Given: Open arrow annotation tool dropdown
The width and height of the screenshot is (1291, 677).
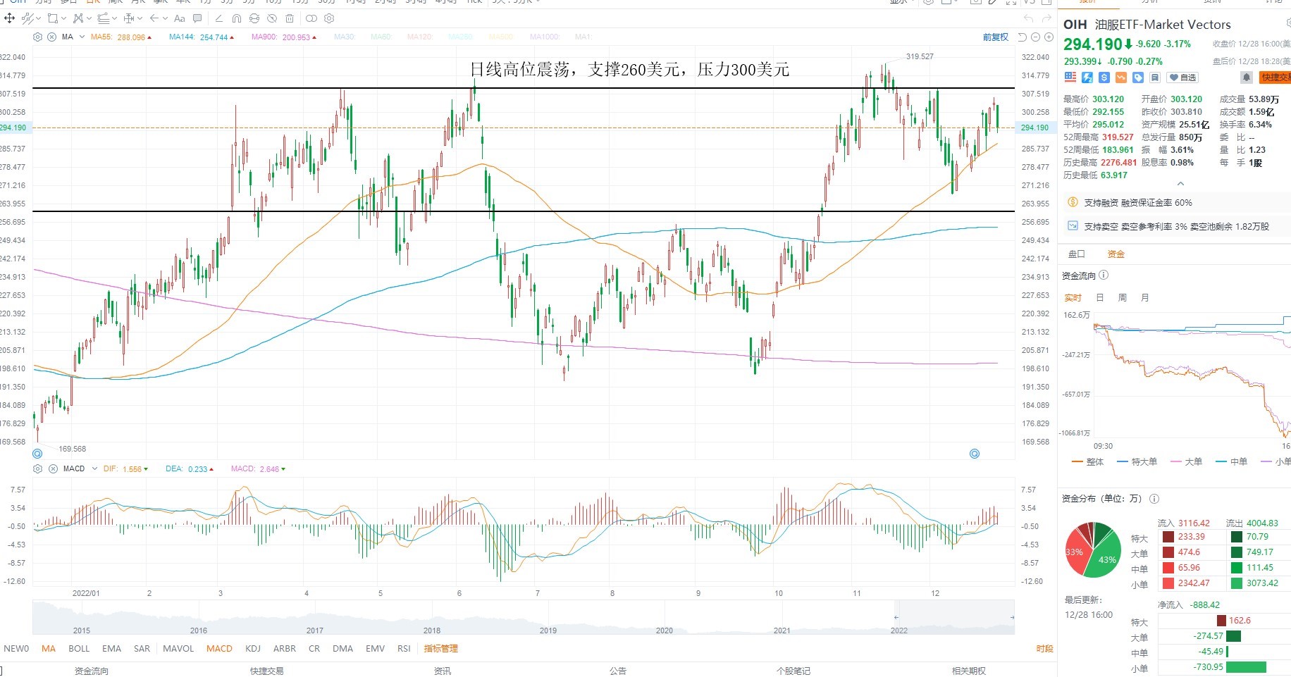Looking at the screenshot, I should [x=165, y=18].
